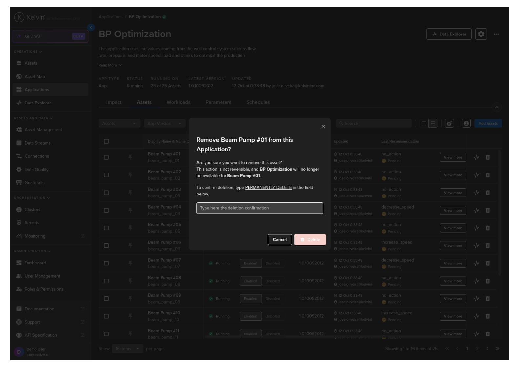Click the Cancel button in dialog

pos(279,240)
